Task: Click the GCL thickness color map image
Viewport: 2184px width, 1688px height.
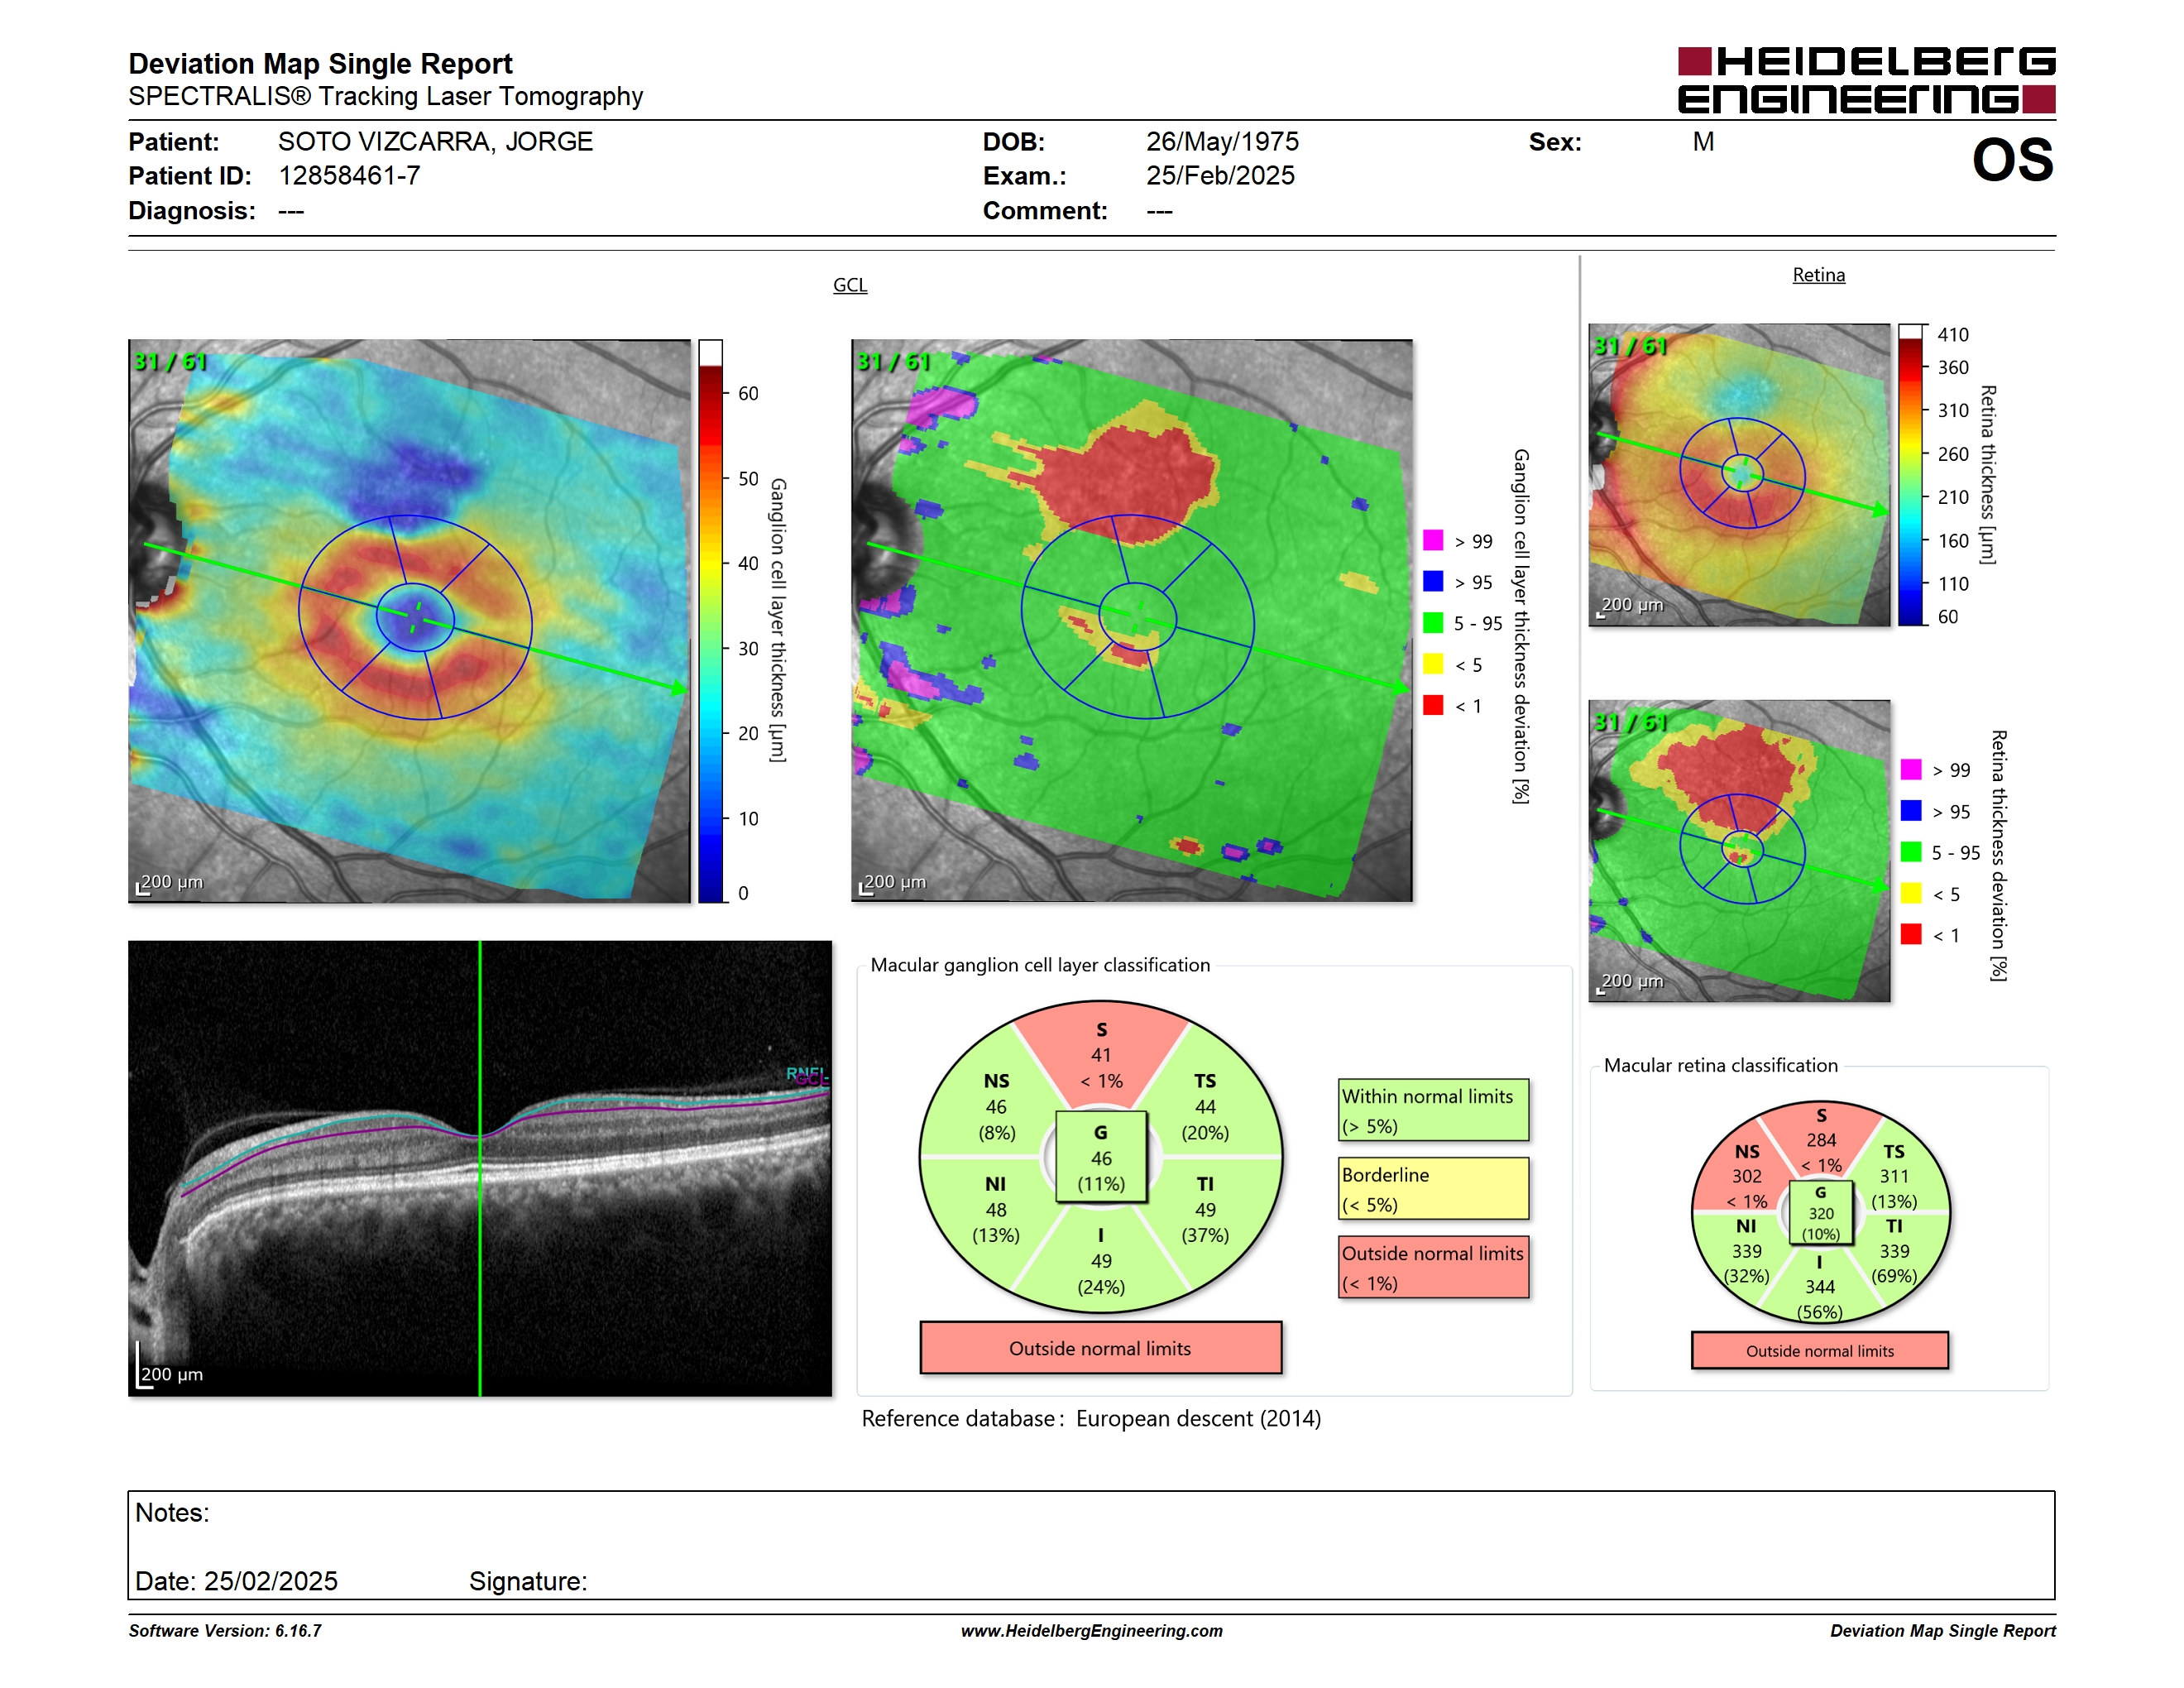Action: pos(409,621)
